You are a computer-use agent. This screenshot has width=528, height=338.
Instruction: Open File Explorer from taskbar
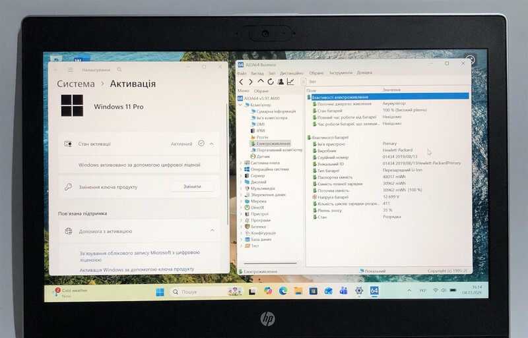point(298,291)
